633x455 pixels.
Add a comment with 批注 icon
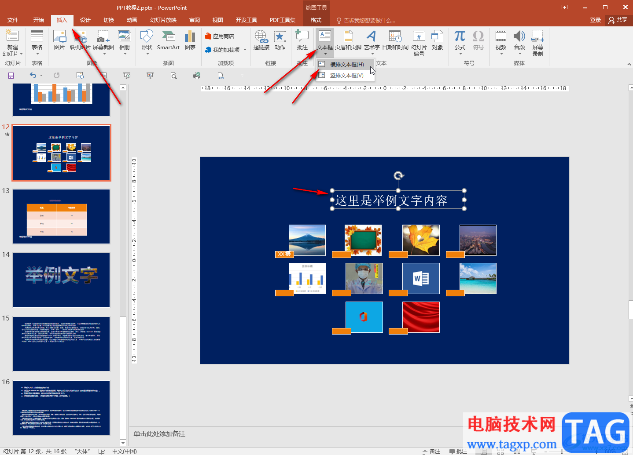tap(302, 40)
